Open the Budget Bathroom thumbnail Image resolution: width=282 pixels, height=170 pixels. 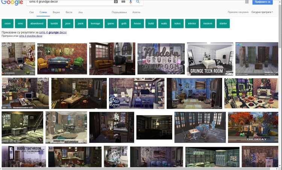point(24,156)
